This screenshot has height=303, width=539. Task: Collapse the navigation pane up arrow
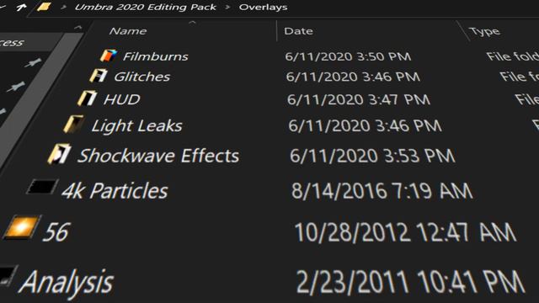coord(78,28)
